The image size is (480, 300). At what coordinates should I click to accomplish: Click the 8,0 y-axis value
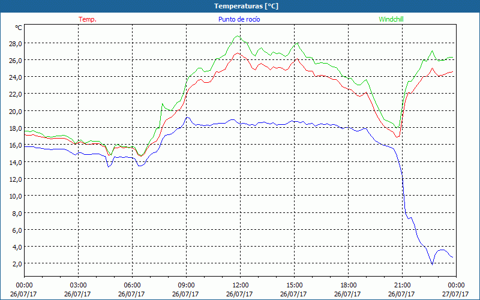click(x=17, y=214)
